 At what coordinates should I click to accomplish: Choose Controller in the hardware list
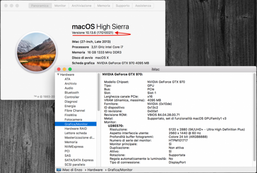pos(72,97)
